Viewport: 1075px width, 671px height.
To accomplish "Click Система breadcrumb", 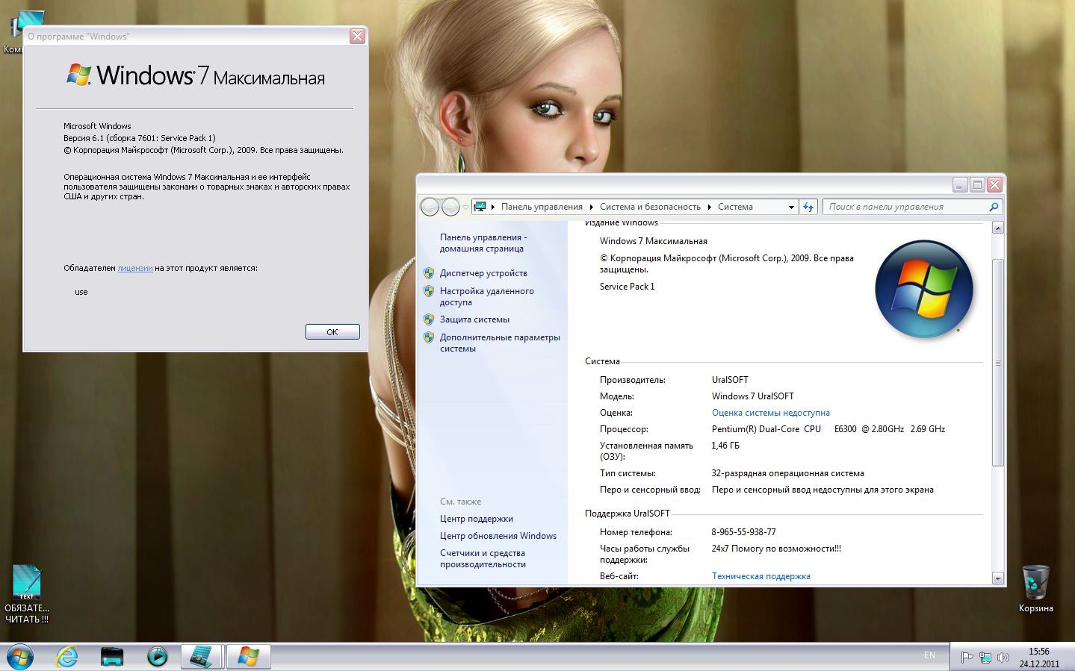I will tap(735, 207).
